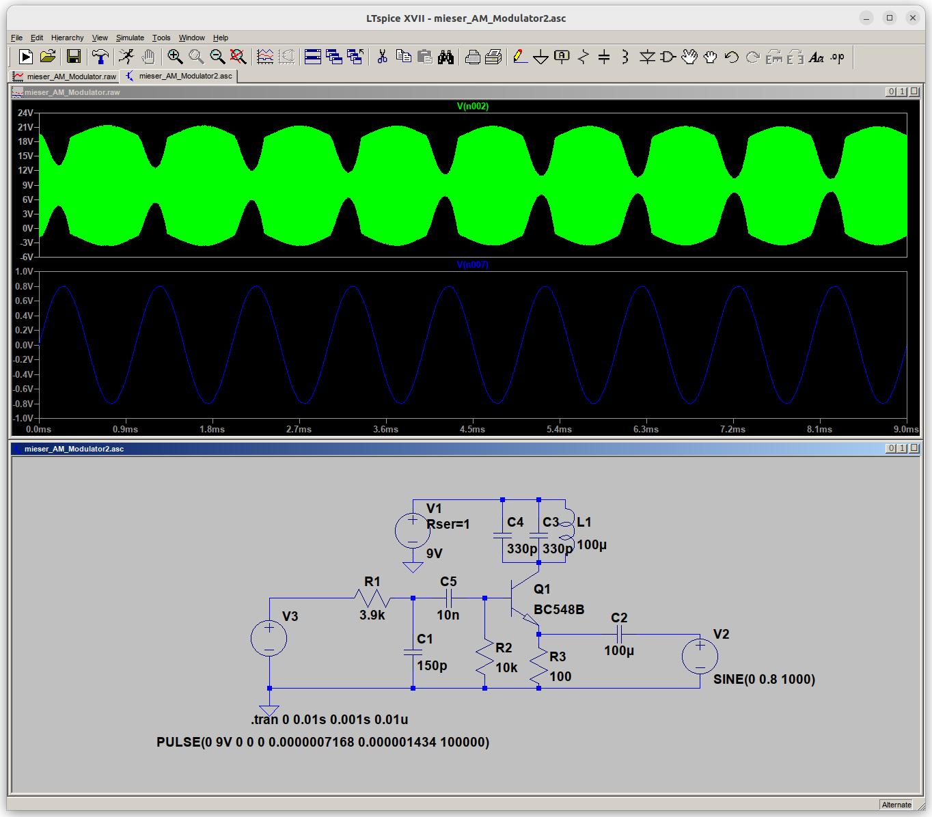
Task: Maximize the mieser_AM_Modulator.raw plot pane
Action: coord(902,92)
